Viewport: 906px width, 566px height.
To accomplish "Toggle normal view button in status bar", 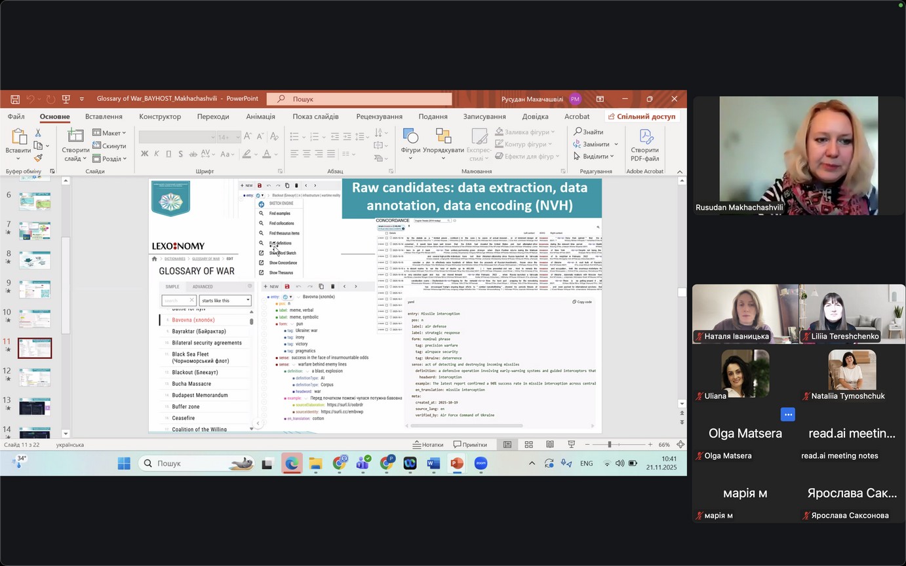I will [x=507, y=445].
